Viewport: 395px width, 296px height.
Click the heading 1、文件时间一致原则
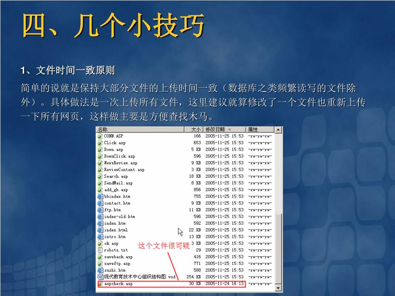pos(68,70)
